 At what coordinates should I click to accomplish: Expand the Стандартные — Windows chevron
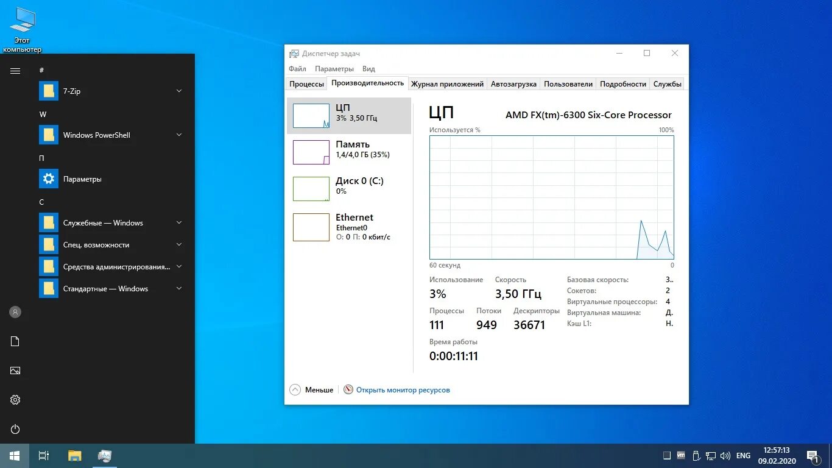point(179,288)
